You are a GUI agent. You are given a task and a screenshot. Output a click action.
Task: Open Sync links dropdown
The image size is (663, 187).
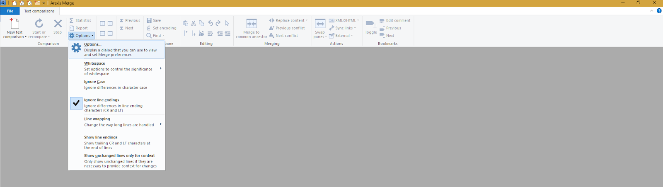(343, 28)
